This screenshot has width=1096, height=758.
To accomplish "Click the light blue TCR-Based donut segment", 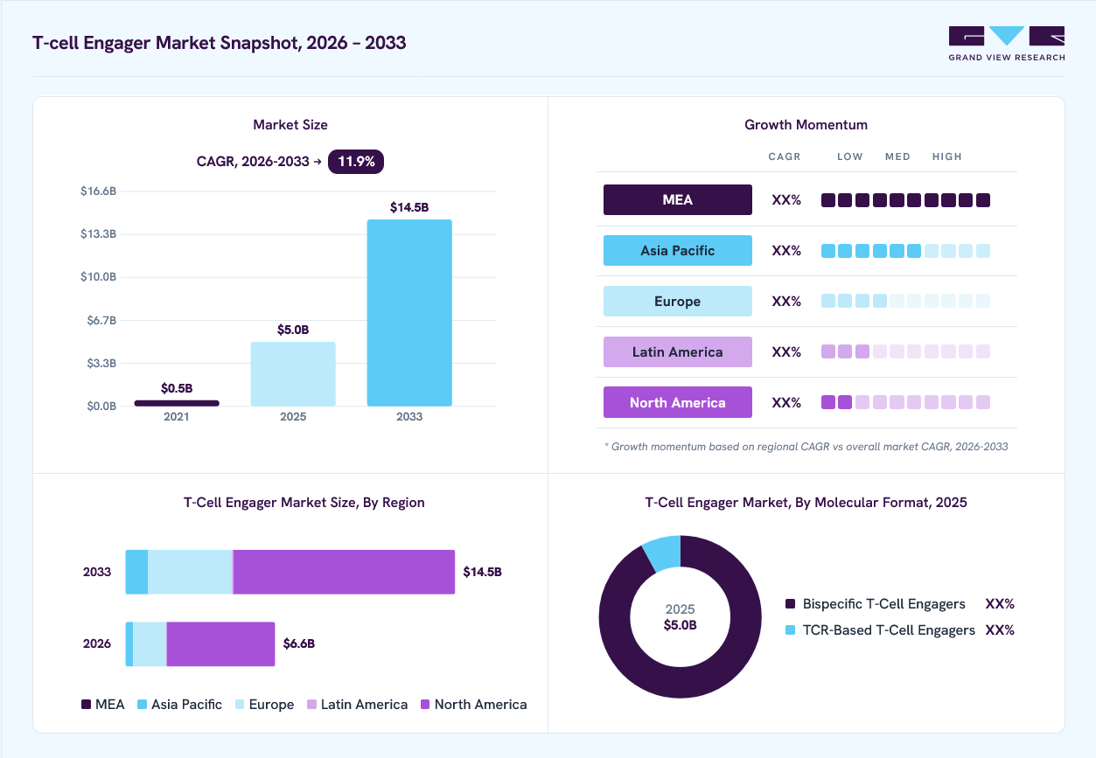I will coord(662,553).
